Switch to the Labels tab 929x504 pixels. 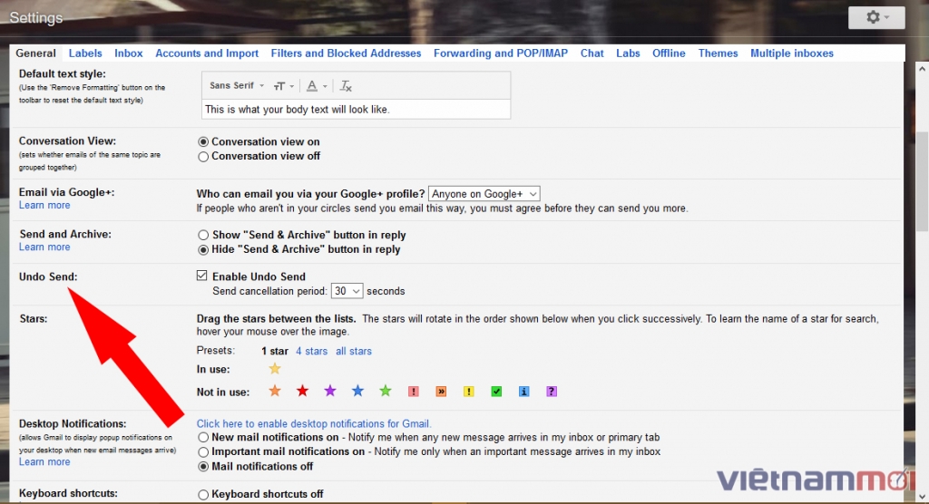85,53
